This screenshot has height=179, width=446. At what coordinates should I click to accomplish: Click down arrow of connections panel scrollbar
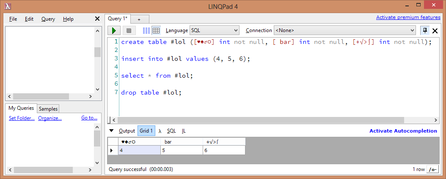[98, 89]
